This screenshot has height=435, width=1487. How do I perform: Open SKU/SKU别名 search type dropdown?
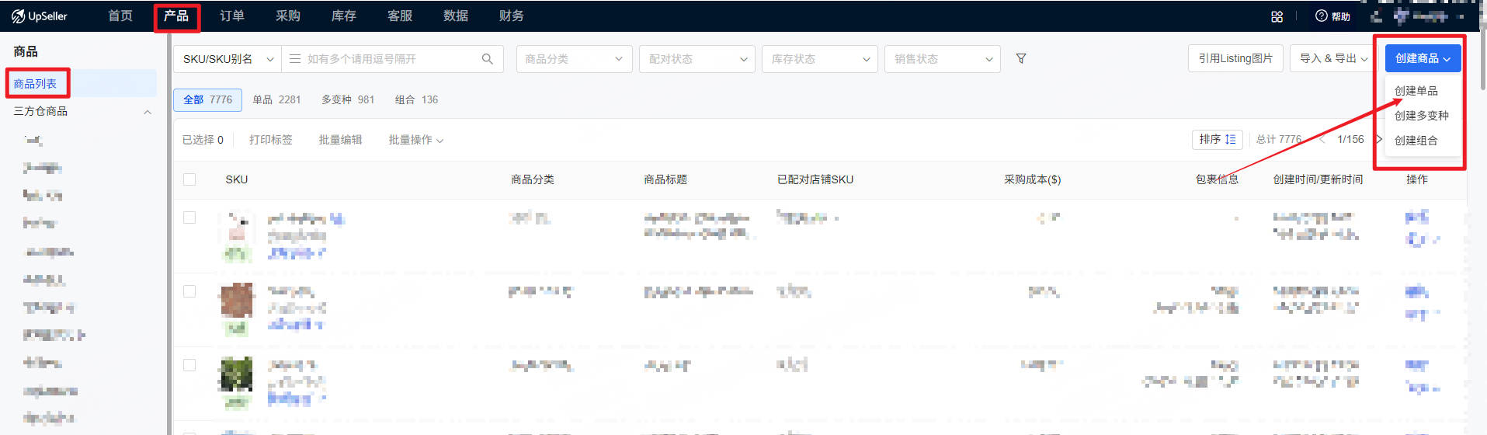tap(228, 59)
